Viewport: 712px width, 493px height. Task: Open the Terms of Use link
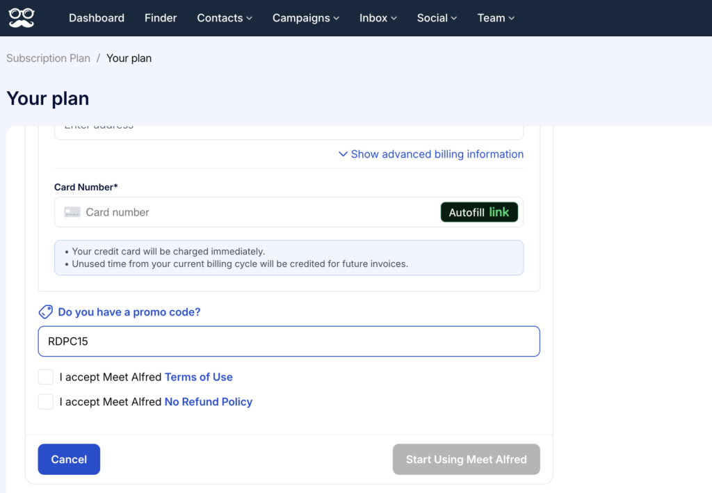click(198, 377)
